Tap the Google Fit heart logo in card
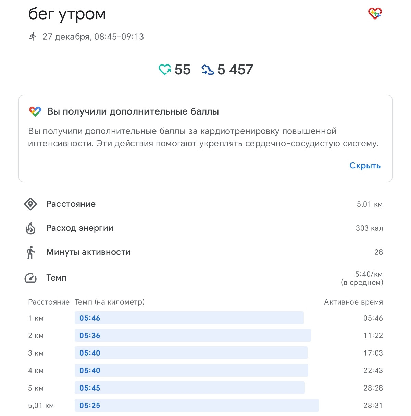Image resolution: width=411 pixels, height=416 pixels. click(35, 111)
